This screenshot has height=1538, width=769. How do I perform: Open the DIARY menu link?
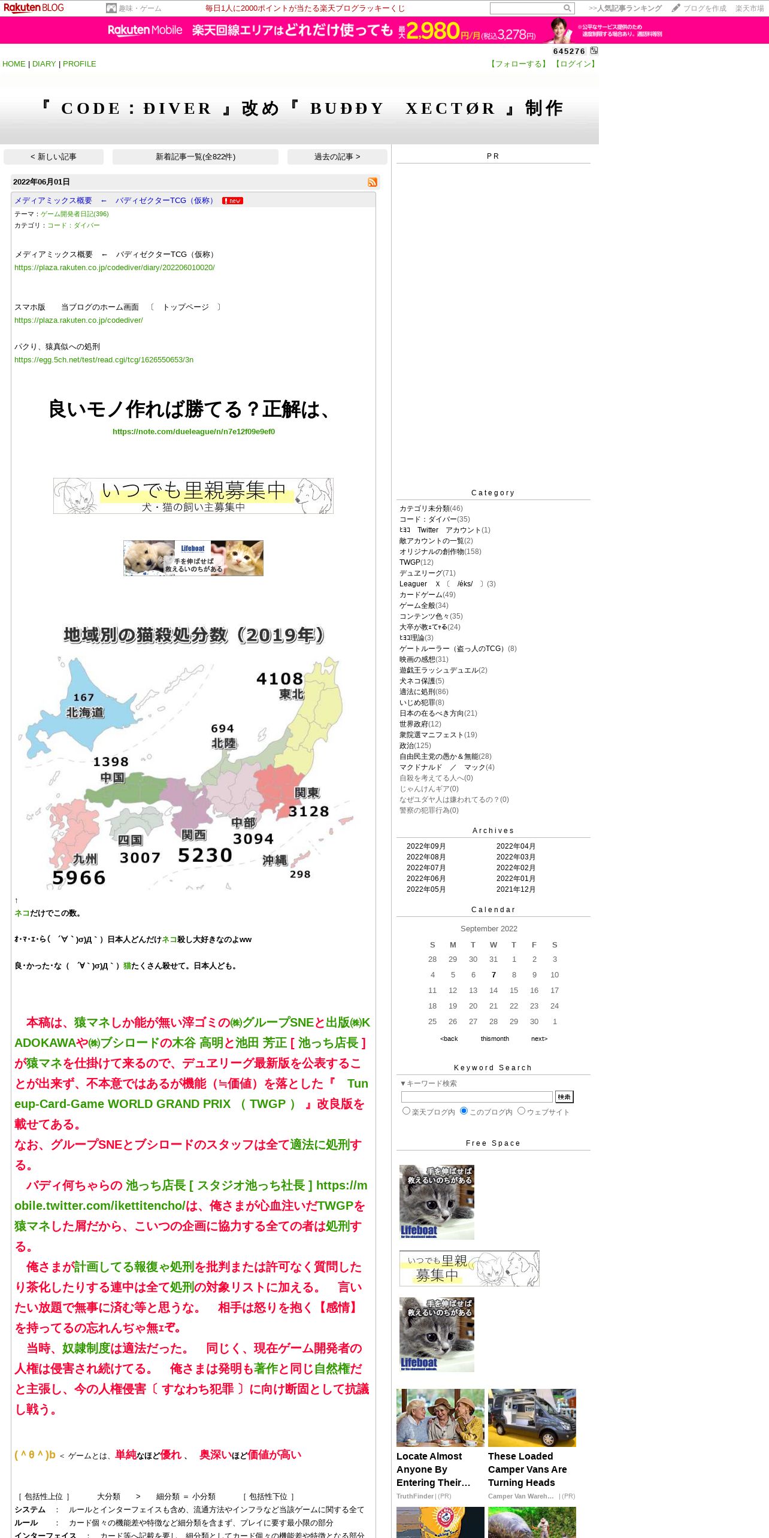pos(44,64)
